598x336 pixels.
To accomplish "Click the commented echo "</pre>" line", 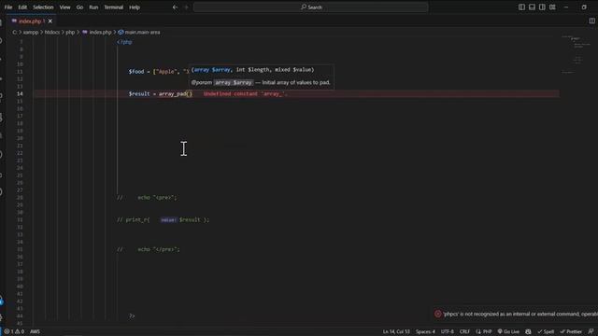I will (x=149, y=249).
